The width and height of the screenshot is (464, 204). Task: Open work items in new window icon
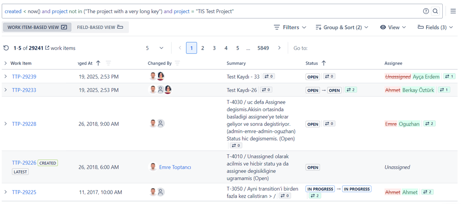coord(47,48)
